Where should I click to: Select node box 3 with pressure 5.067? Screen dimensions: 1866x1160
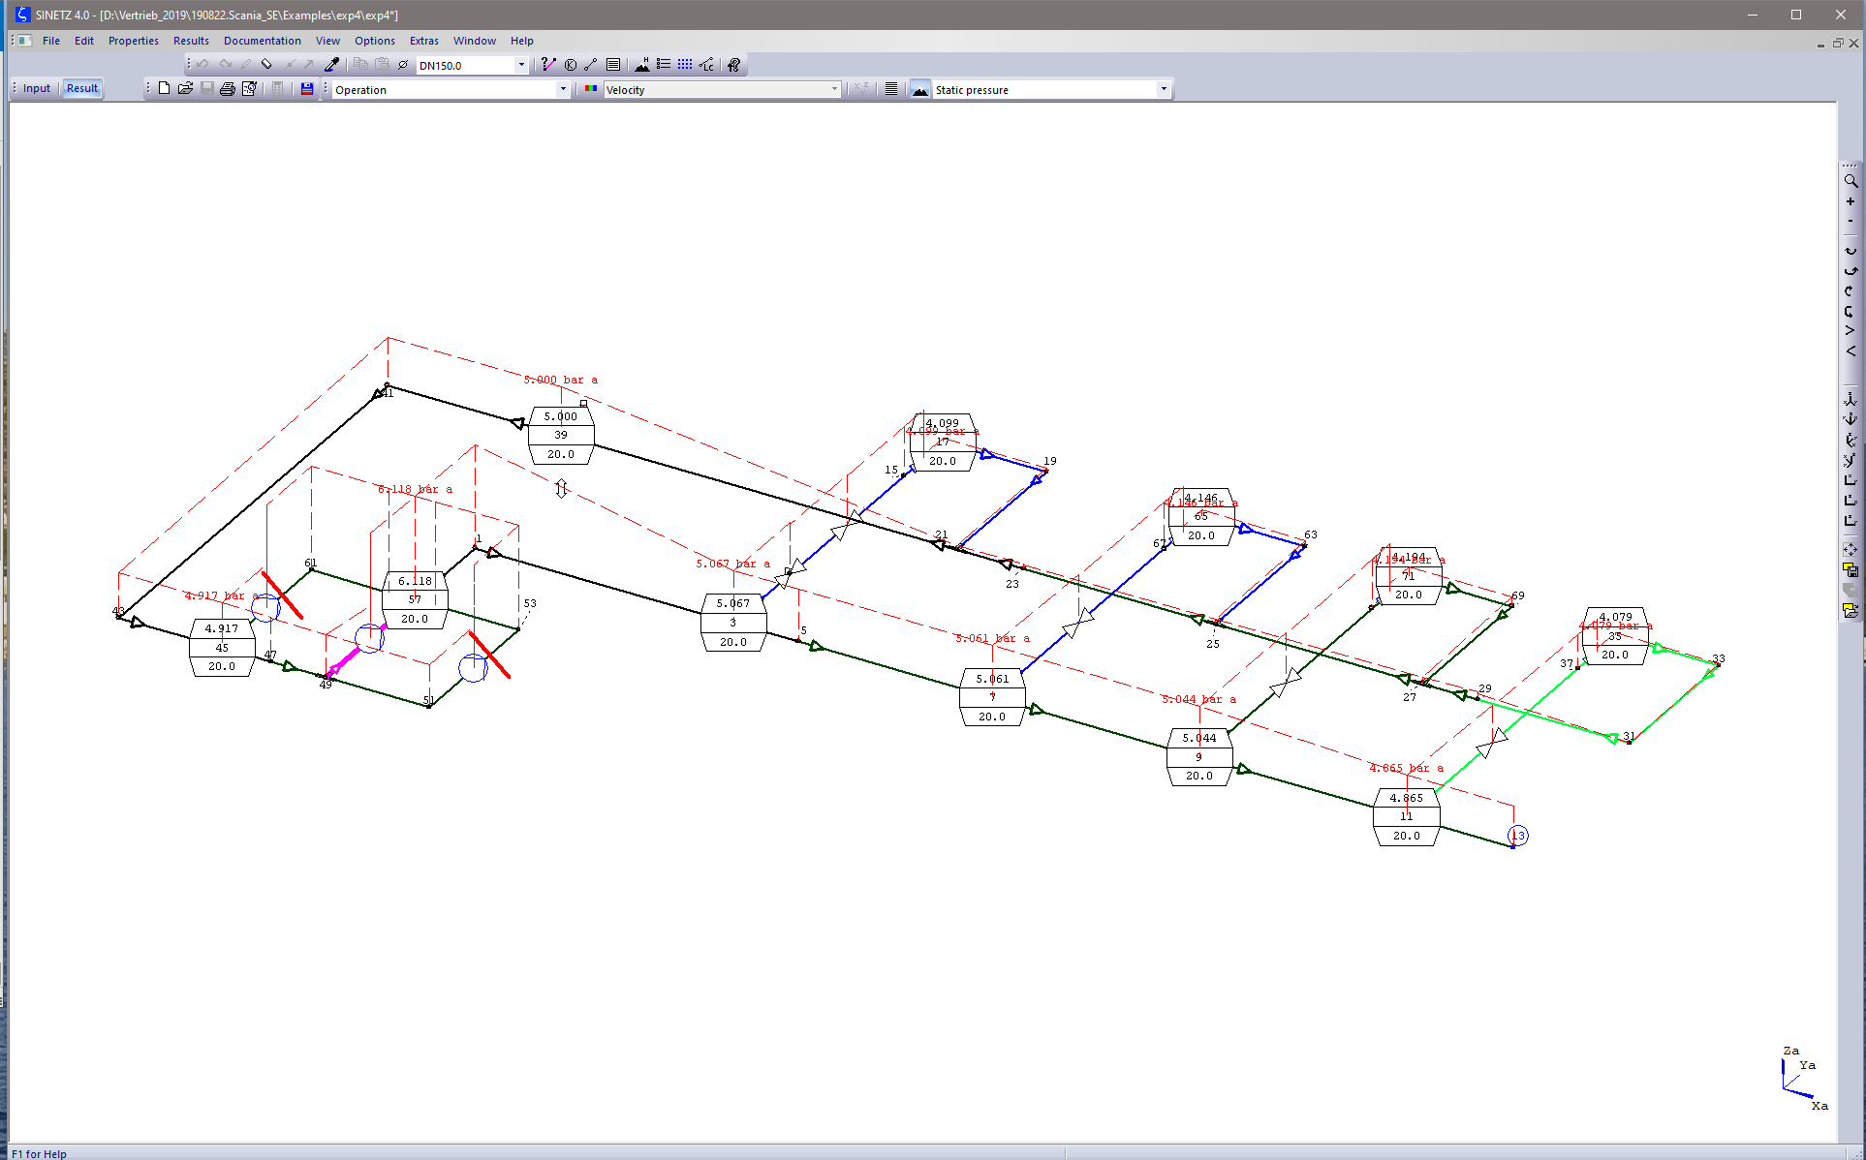[733, 622]
